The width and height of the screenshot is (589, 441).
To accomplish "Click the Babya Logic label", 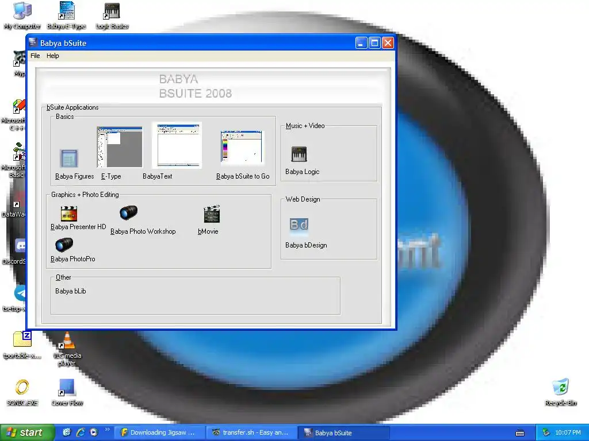I will (x=303, y=172).
